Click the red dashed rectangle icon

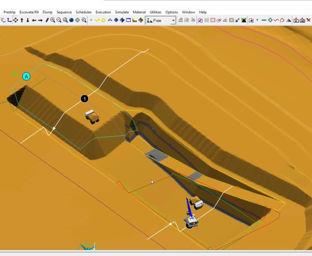pyautogui.click(x=213, y=20)
